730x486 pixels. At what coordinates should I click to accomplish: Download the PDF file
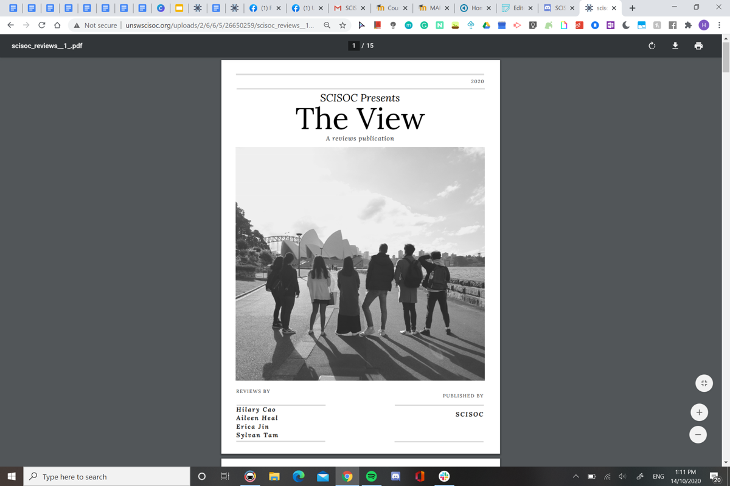tap(675, 46)
